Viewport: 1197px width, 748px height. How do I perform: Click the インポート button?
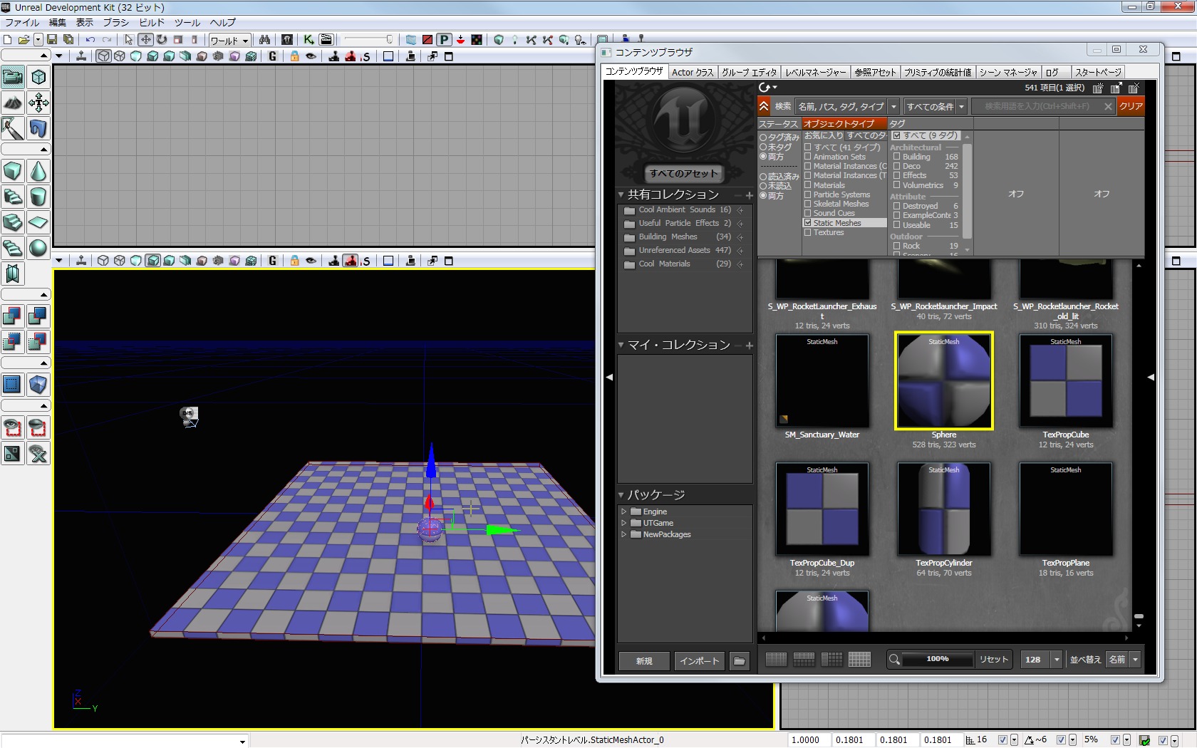pyautogui.click(x=700, y=661)
